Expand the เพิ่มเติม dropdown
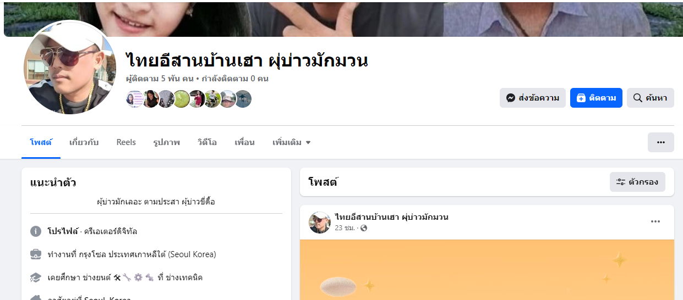The height and width of the screenshot is (300, 683). pyautogui.click(x=292, y=142)
